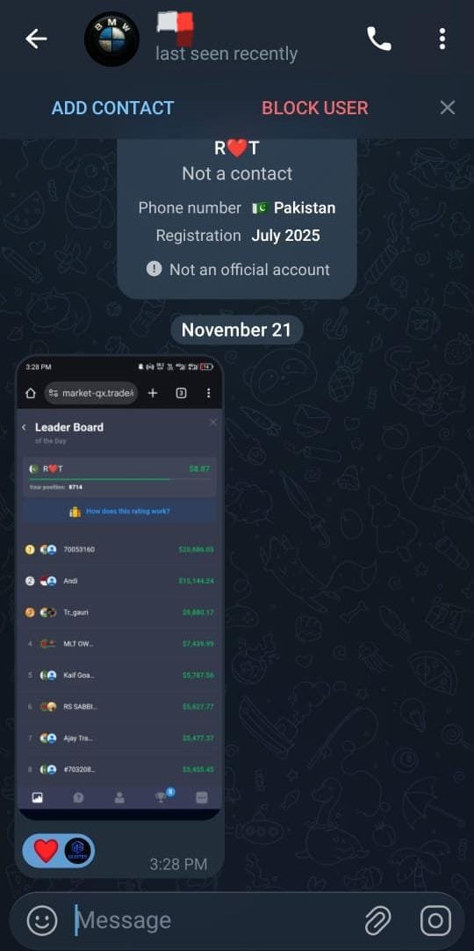This screenshot has height=951, width=474.
Task: Tap the last seen recently status
Action: [226, 54]
